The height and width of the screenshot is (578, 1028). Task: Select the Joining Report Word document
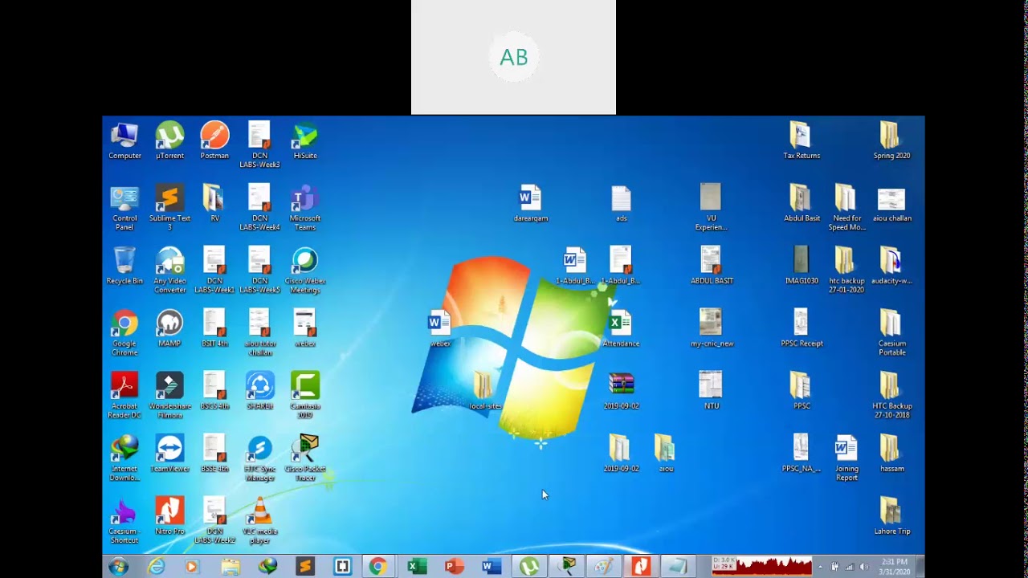tap(846, 458)
